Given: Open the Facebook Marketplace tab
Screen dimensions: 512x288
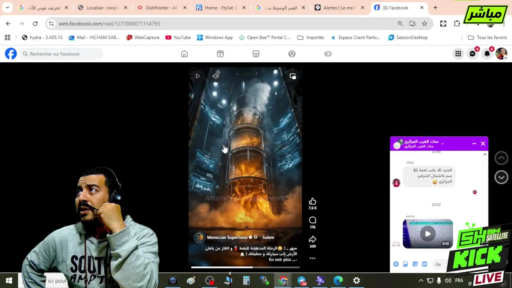Looking at the screenshot, I should tap(256, 54).
